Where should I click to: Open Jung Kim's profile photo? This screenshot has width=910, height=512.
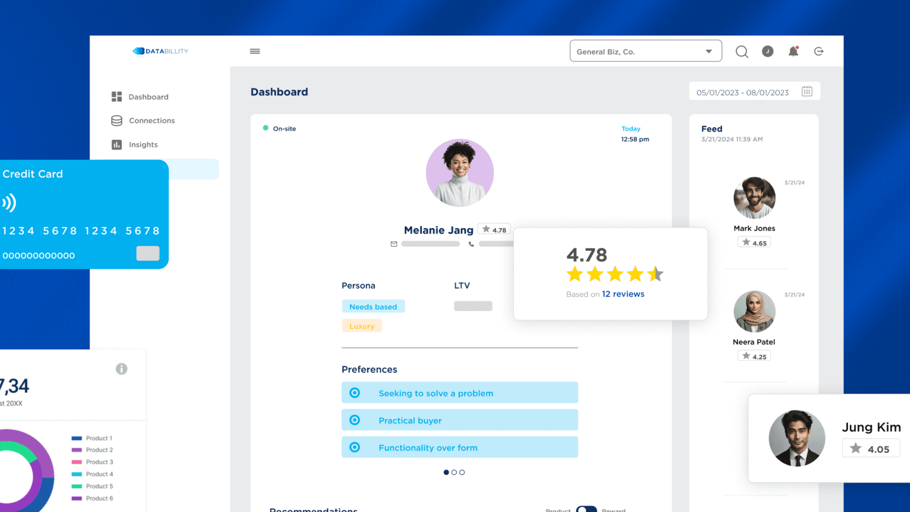pos(797,438)
